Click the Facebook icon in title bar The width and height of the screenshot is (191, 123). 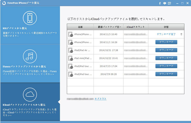point(160,3)
